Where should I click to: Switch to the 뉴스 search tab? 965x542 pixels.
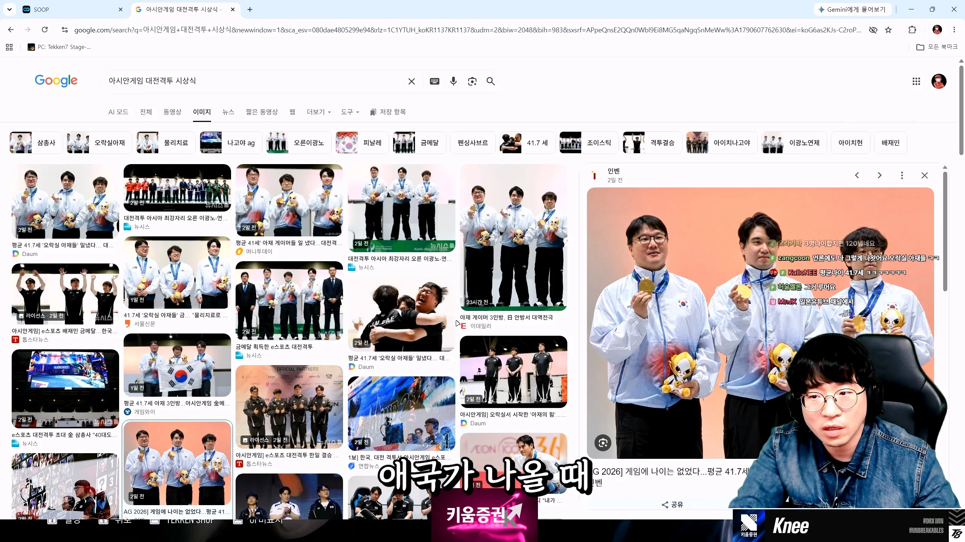point(228,112)
